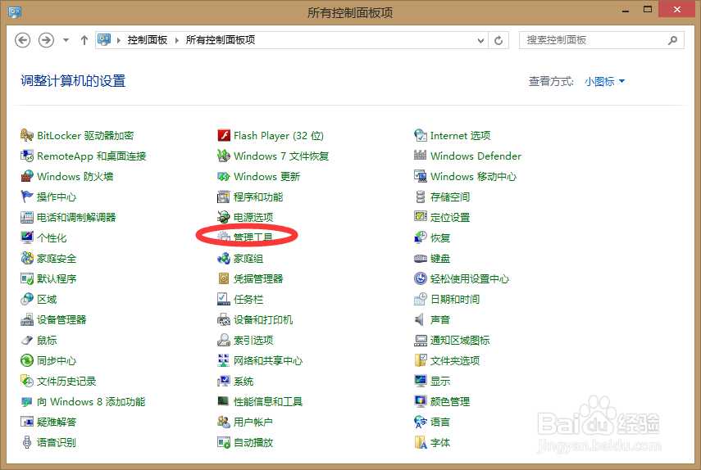Image resolution: width=701 pixels, height=470 pixels.
Task: Open the 管理工具 link
Action: [x=253, y=237]
